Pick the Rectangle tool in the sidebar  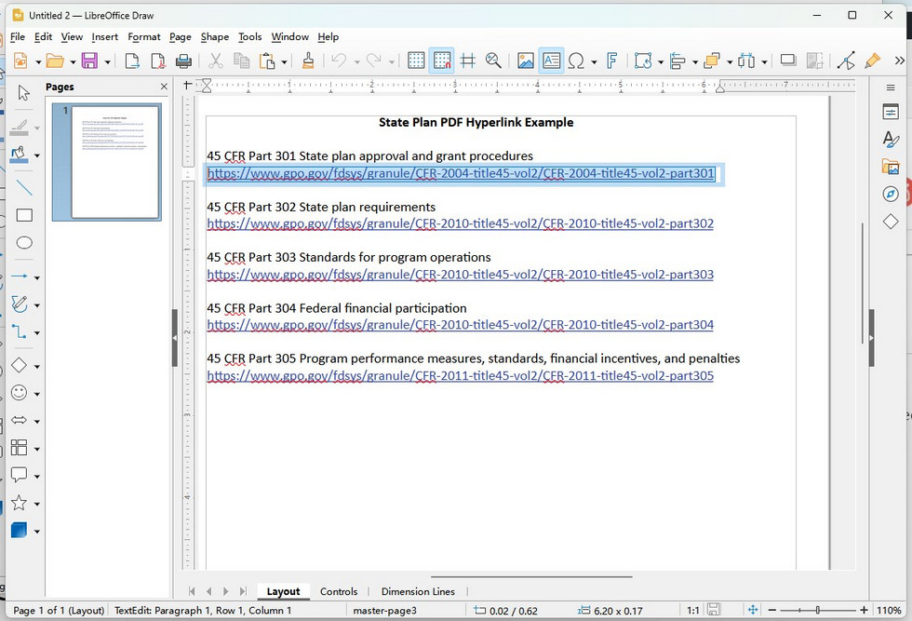pyautogui.click(x=24, y=214)
